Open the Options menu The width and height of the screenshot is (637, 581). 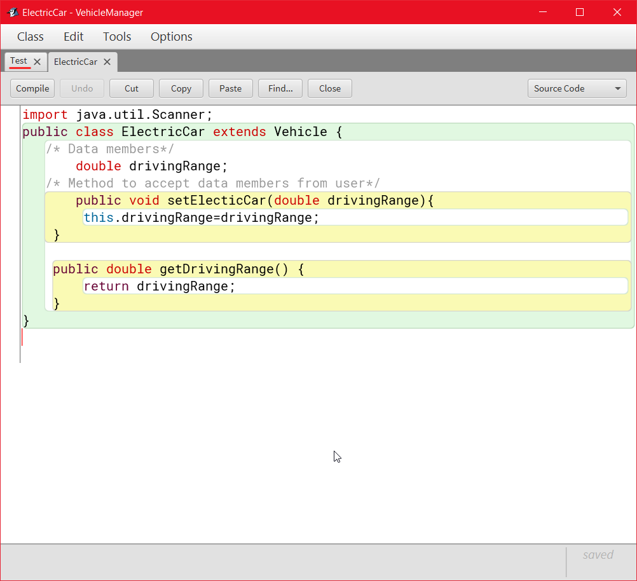(x=172, y=37)
